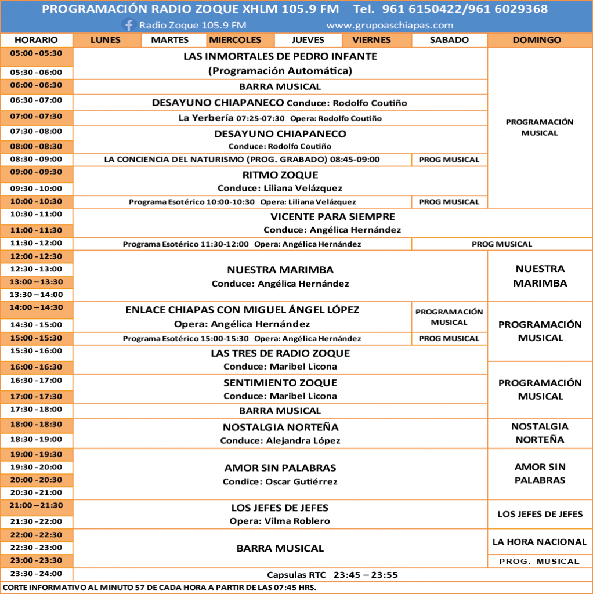Click AMOR SIN PALABRAS in DOMINGO column
Screen dimensions: 593x594
point(540,473)
